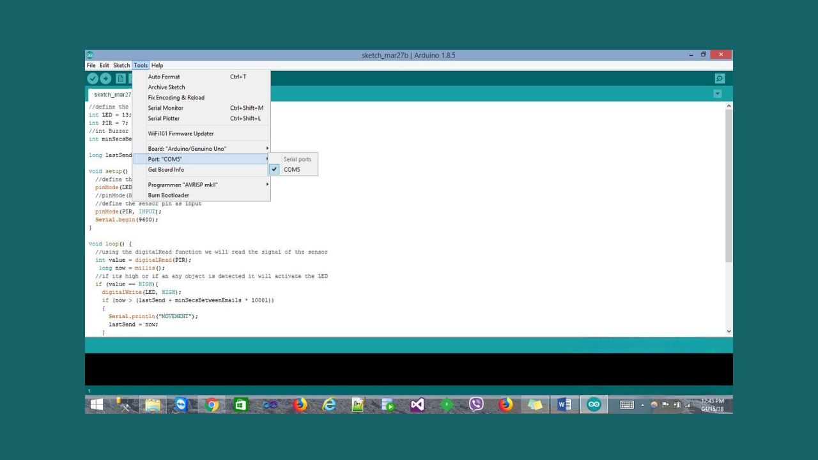Screen dimensions: 818x460
Task: Click the editor scrollbar down arrow
Action: pyautogui.click(x=729, y=332)
